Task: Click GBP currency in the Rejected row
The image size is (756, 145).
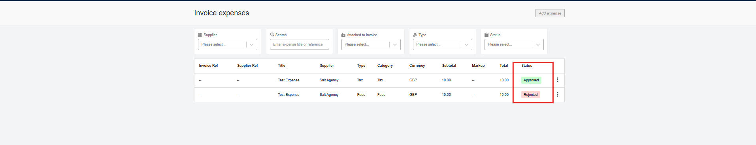Action: click(x=413, y=95)
